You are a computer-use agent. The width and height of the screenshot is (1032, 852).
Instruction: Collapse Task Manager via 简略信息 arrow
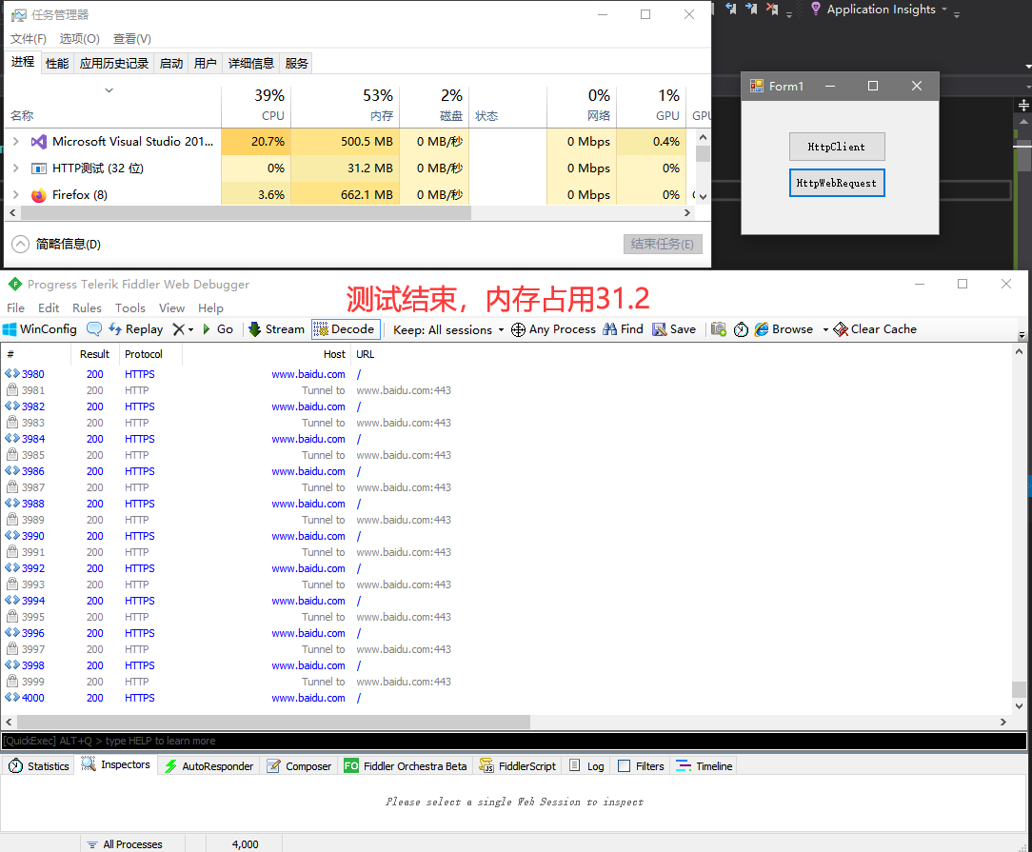20,244
